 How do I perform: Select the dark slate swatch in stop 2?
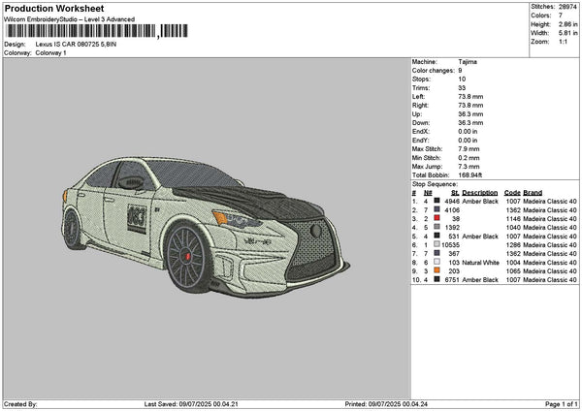[x=437, y=210]
